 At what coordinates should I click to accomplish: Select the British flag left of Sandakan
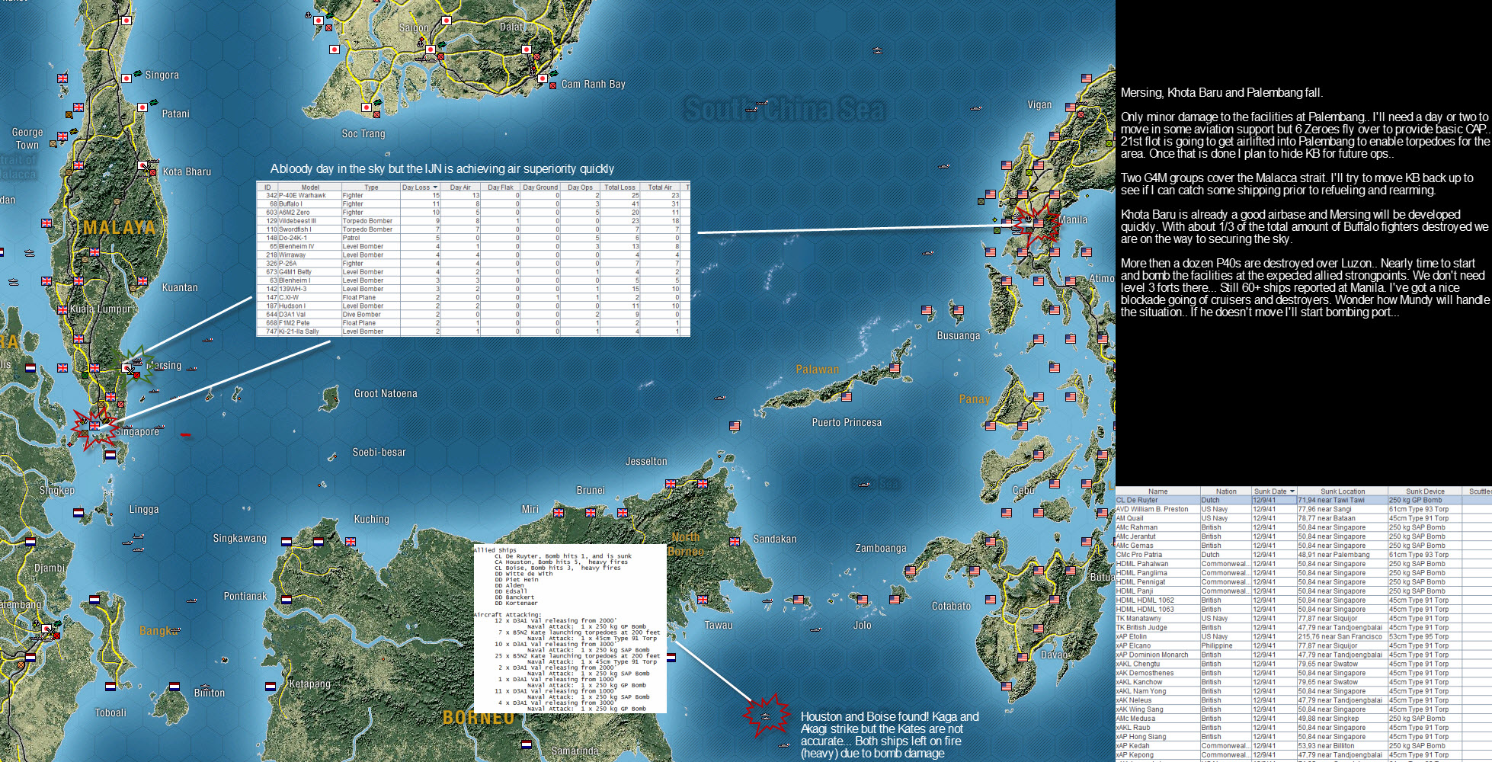pos(735,542)
